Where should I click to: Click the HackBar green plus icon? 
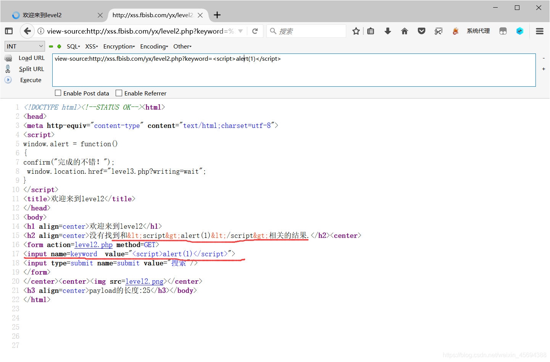click(x=59, y=46)
